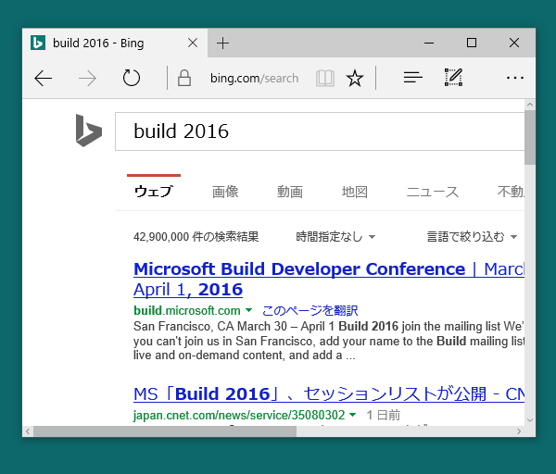Screen dimensions: 556x474
Task: Click the scroll right arrow
Action: (519, 431)
